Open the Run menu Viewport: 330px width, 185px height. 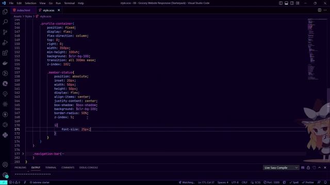coord(58,3)
